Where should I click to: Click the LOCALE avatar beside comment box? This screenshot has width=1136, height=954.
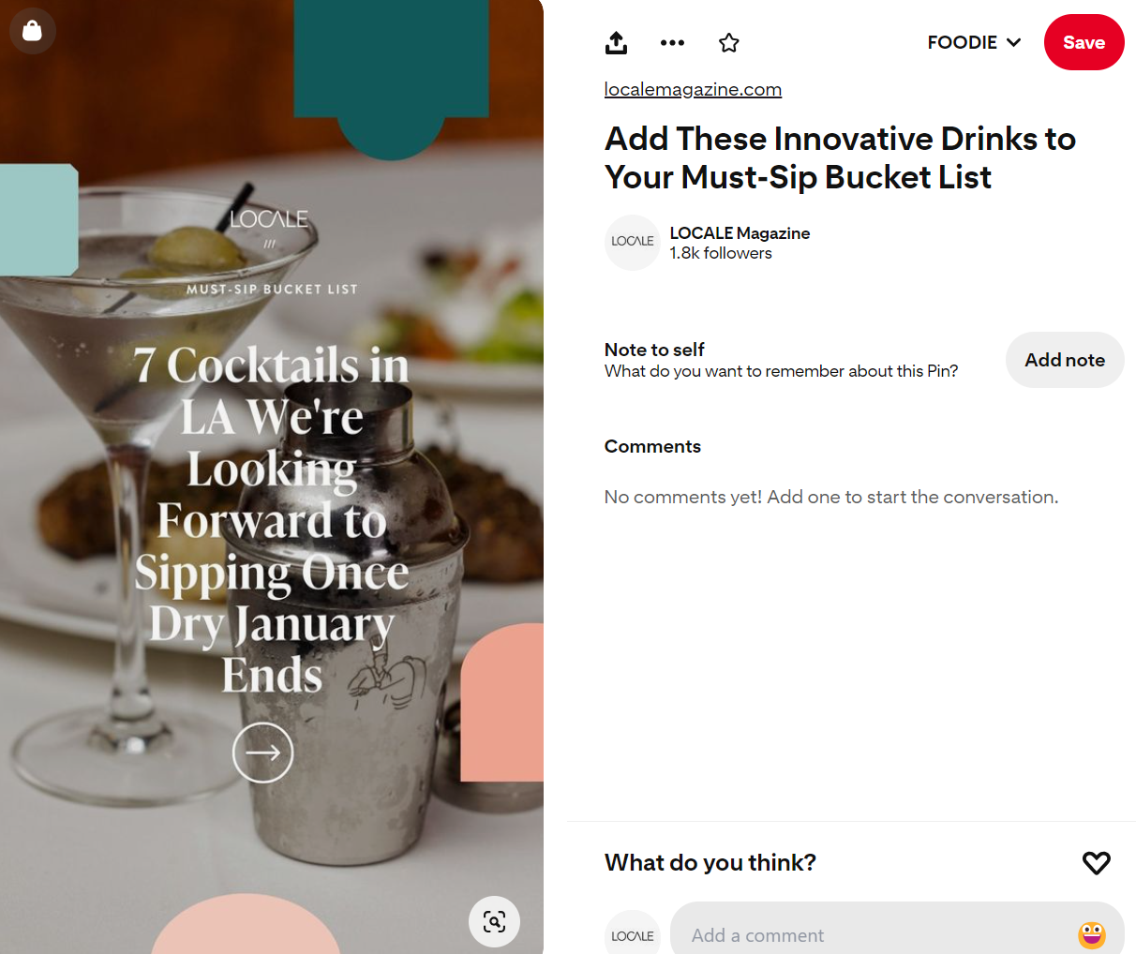coord(633,934)
